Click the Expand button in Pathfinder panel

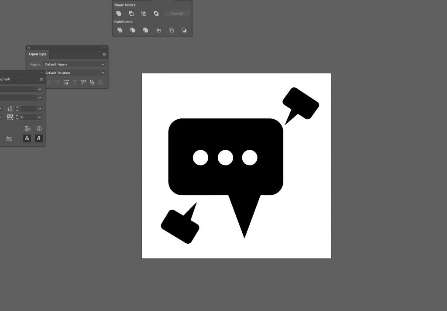tap(177, 14)
